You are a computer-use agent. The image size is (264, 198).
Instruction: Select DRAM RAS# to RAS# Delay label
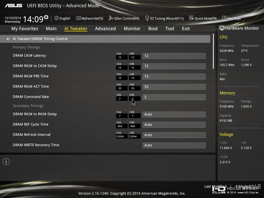pyautogui.click(x=35, y=114)
